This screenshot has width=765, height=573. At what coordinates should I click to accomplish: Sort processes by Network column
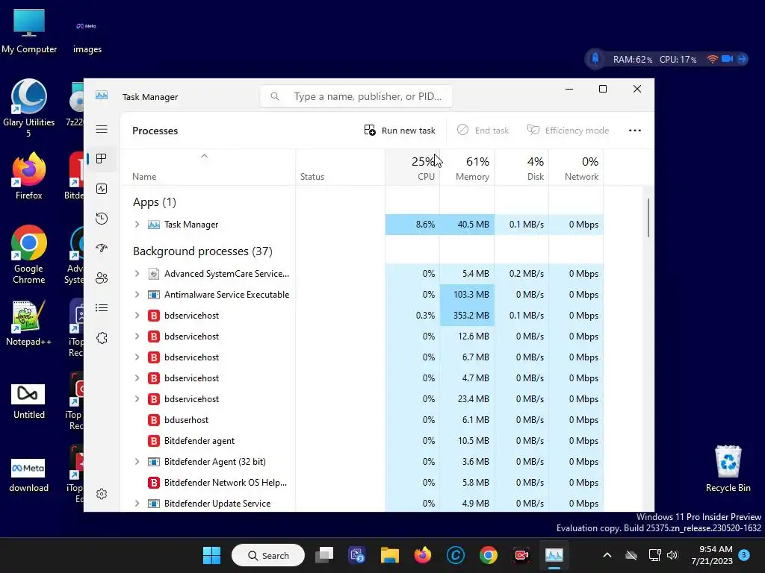point(576,168)
